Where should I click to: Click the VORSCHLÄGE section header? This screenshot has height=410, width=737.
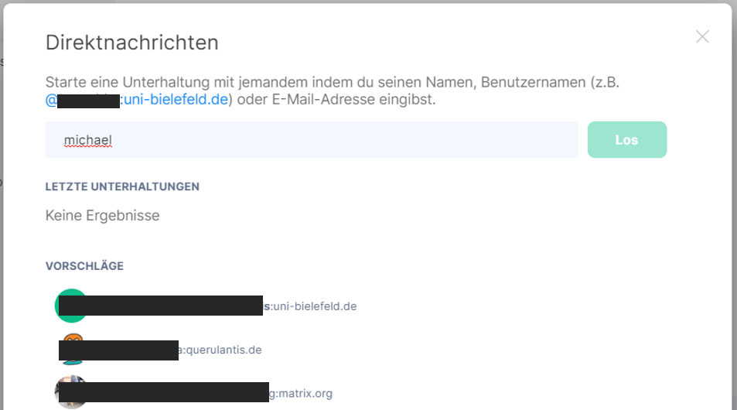(84, 266)
